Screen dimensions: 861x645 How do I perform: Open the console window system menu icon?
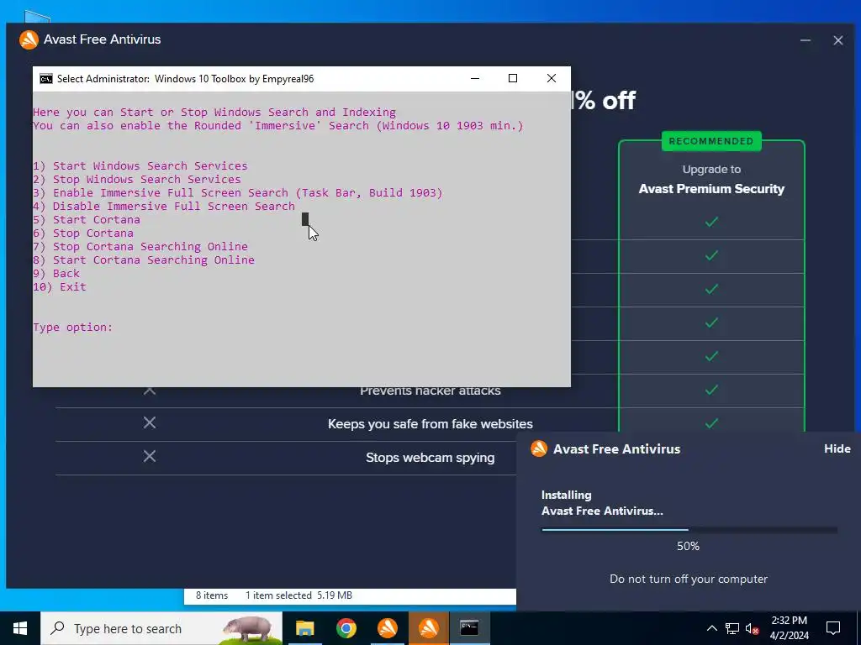point(46,78)
